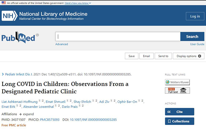Open Wolters Kluwer full text link

tap(177, 82)
